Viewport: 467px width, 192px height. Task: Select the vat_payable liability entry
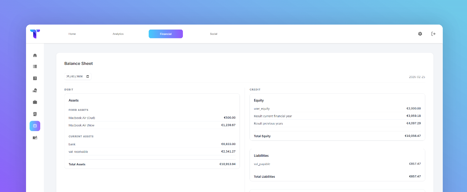click(262, 164)
